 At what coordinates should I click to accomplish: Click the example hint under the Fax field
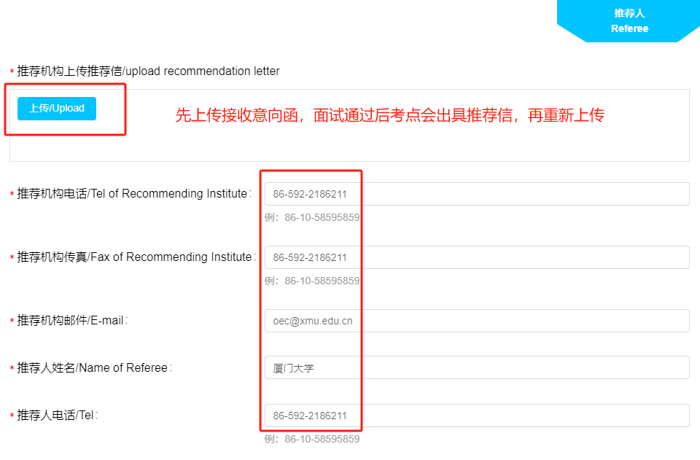312,281
